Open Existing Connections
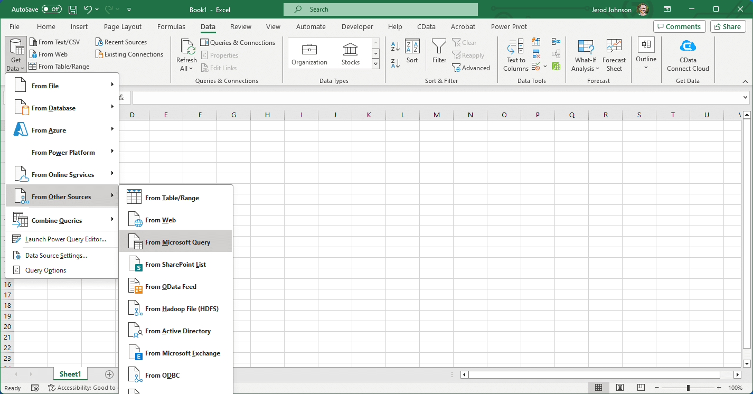753x394 pixels. coord(129,54)
